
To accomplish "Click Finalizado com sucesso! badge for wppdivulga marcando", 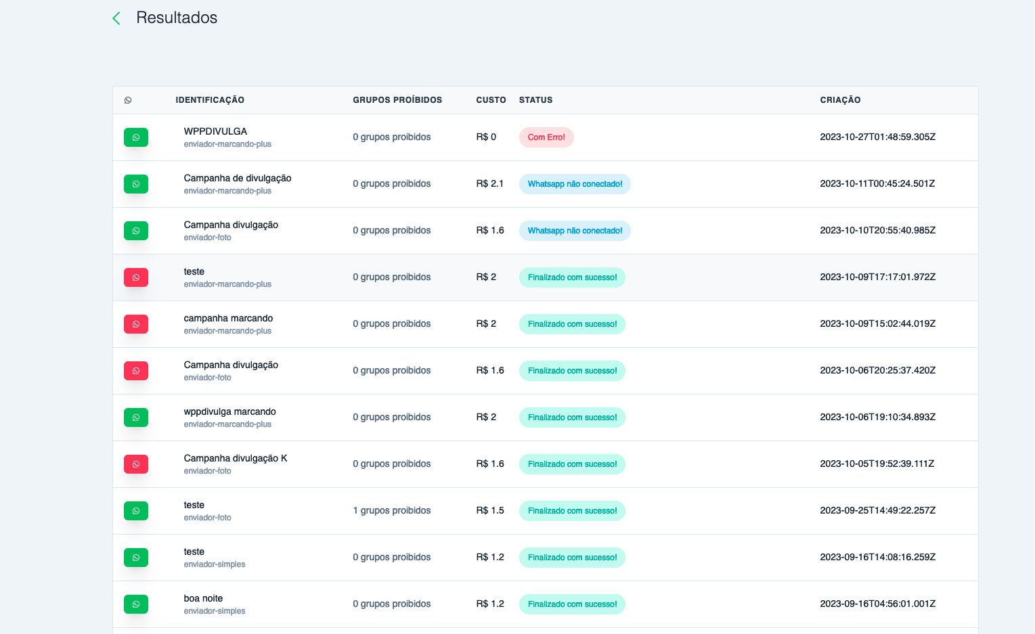I will (x=572, y=417).
